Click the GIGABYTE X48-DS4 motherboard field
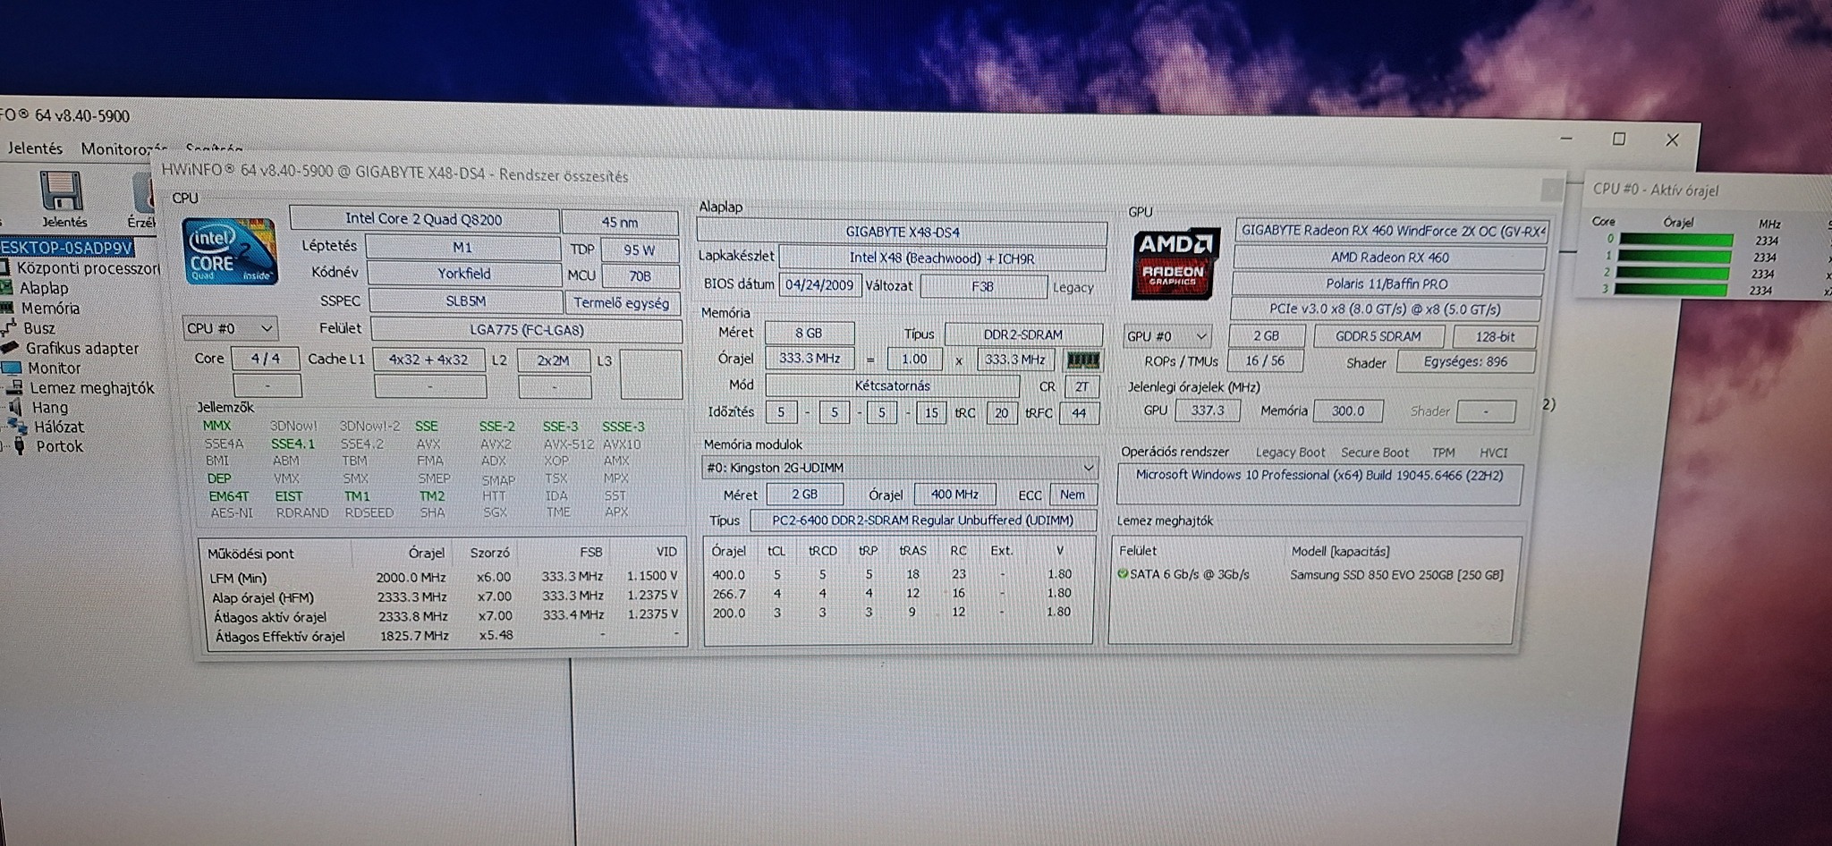 click(x=902, y=232)
